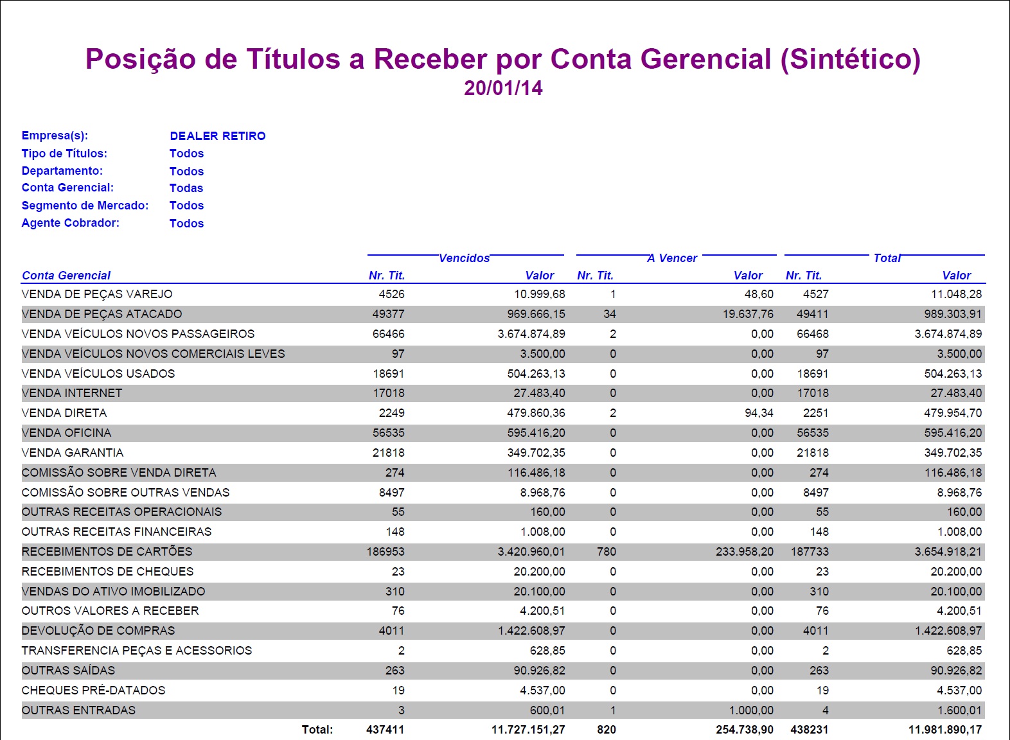Select VENDA VEÍCULOS NOVOS COMERCIAIS LEVES row

[503, 354]
